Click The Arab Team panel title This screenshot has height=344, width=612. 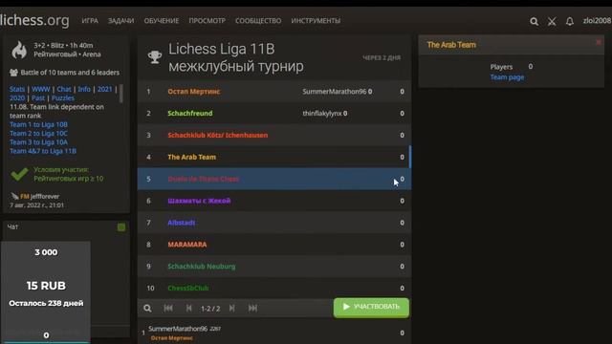tap(451, 45)
